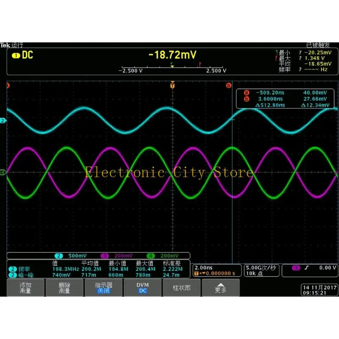Screen dimensions: 339x339
Task: Click the yellow DC voltmeter channel 1 badge
Action: [x=16, y=55]
